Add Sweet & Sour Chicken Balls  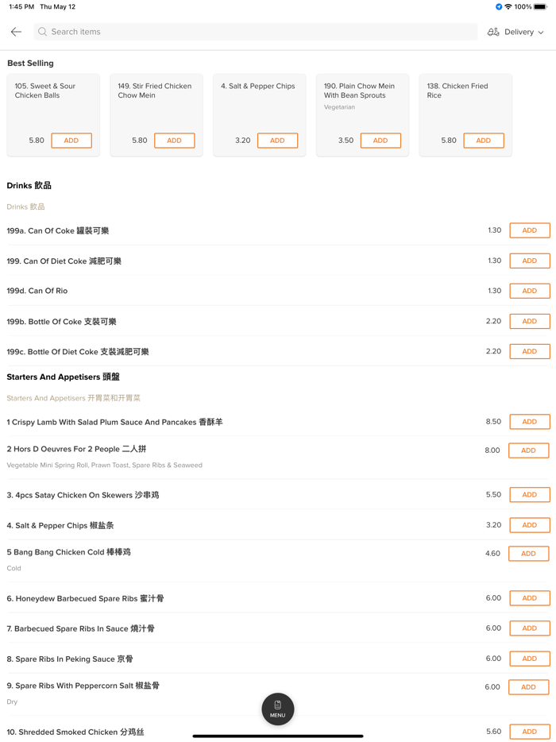tap(71, 141)
